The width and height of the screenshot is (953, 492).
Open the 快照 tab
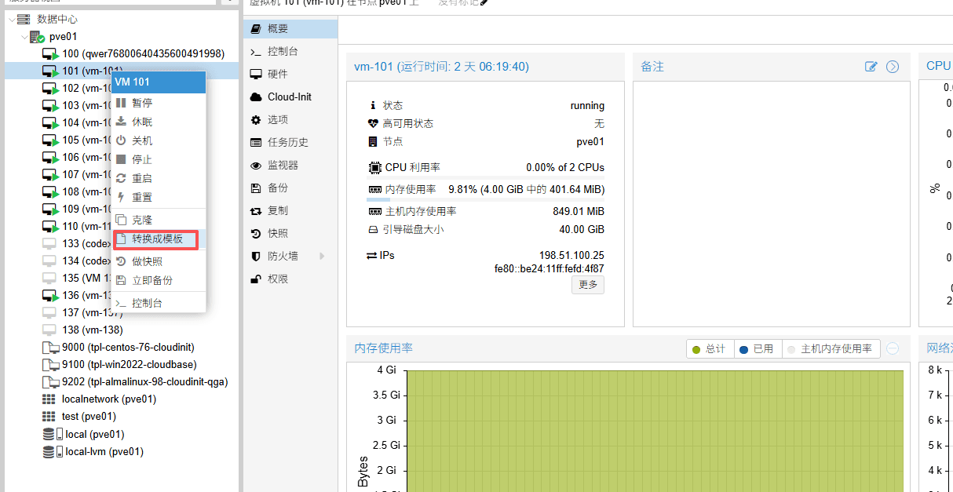(x=290, y=233)
